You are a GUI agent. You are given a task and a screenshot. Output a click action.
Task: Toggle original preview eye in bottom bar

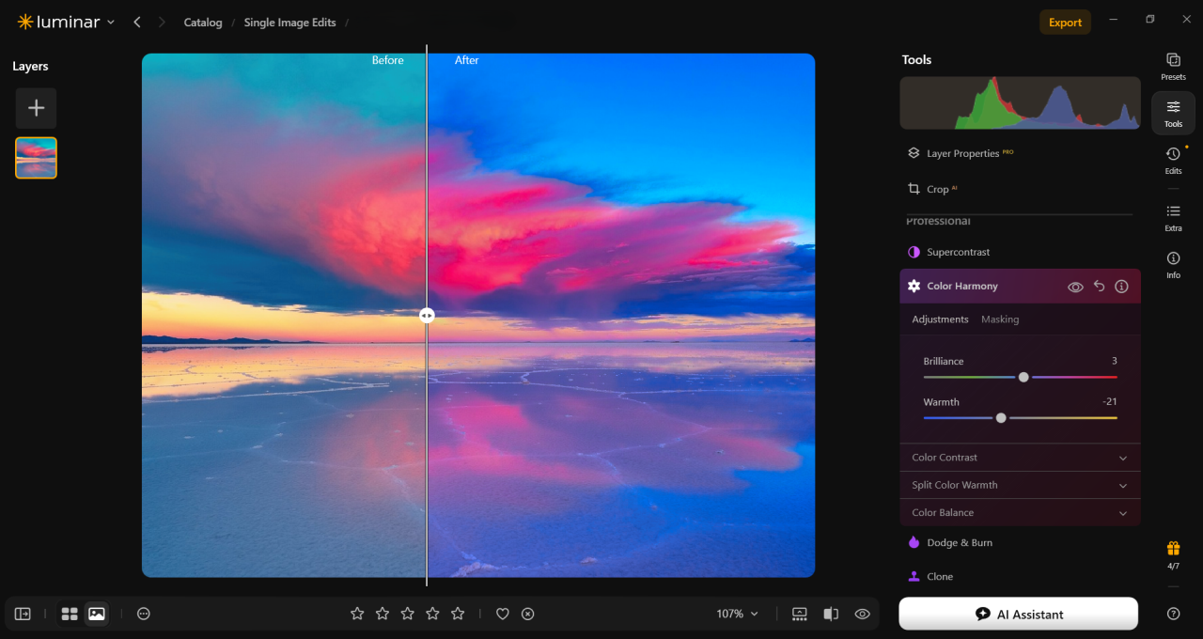(862, 614)
